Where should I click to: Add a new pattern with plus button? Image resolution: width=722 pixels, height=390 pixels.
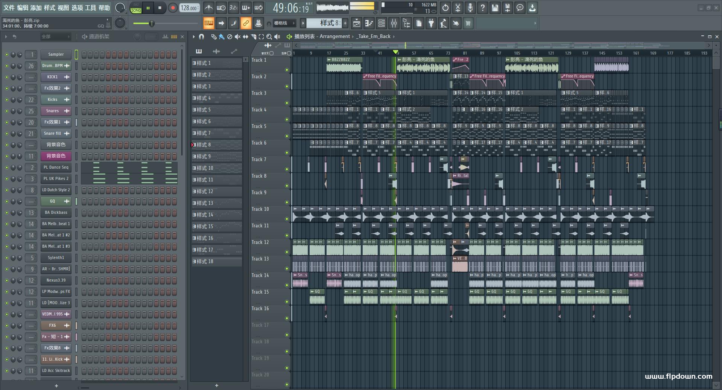click(x=345, y=23)
